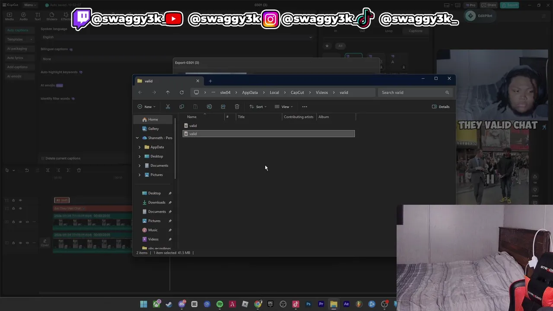This screenshot has width=553, height=311.
Task: Refresh the valid folder view
Action: pos(181,92)
